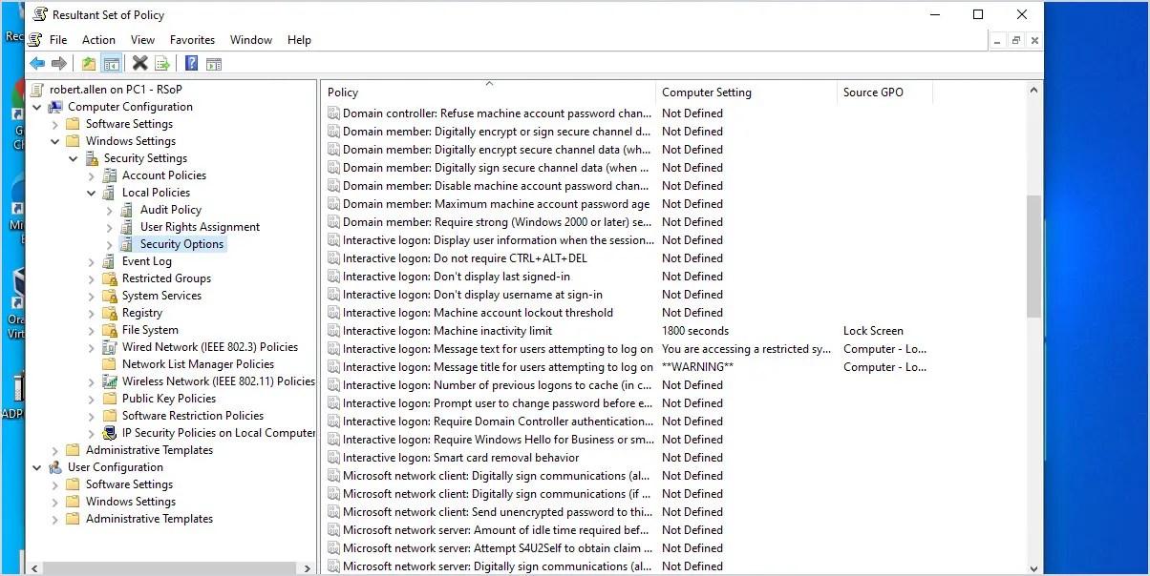Click the Forward navigation arrow
The image size is (1150, 576).
click(58, 63)
